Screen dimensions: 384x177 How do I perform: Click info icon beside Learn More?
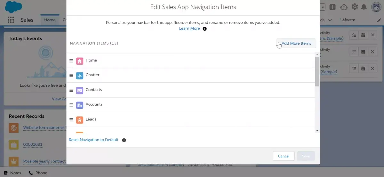pos(205,29)
